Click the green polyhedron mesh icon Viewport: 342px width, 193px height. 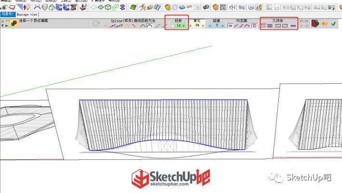pyautogui.click(x=52, y=7)
